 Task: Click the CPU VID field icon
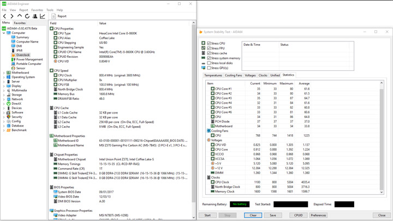(x=55, y=61)
